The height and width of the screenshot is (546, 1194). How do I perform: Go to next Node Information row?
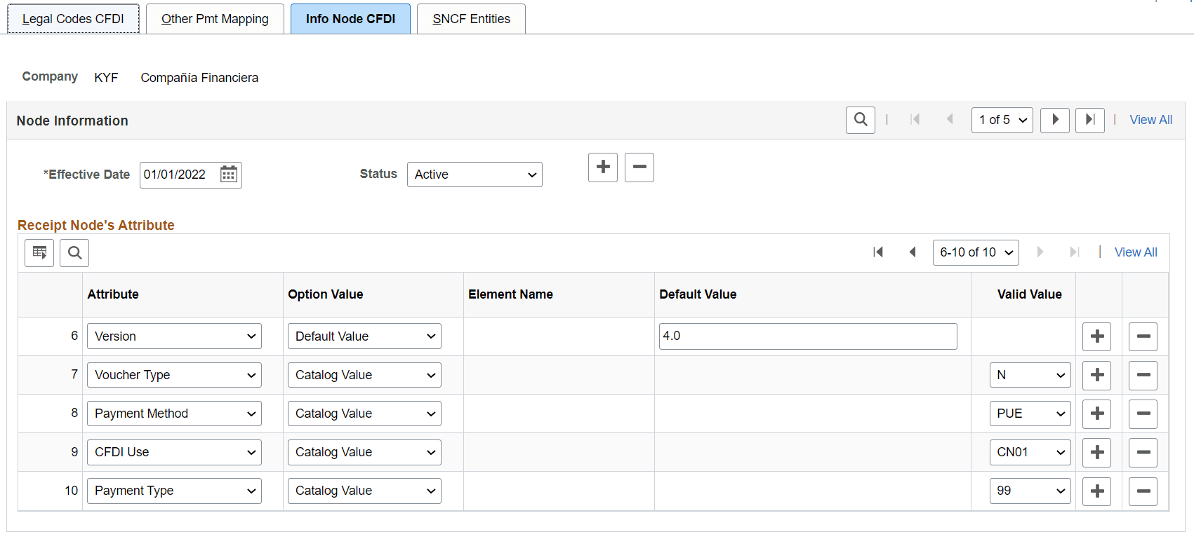[x=1054, y=120]
